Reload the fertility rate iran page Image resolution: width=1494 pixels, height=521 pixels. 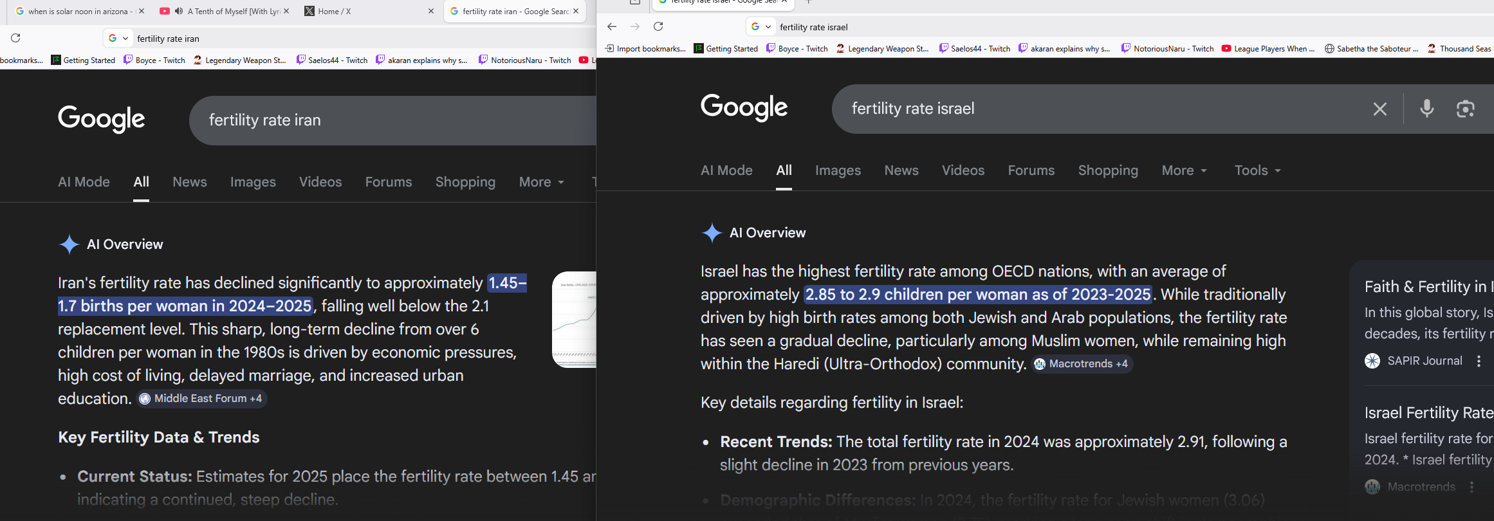pos(15,38)
